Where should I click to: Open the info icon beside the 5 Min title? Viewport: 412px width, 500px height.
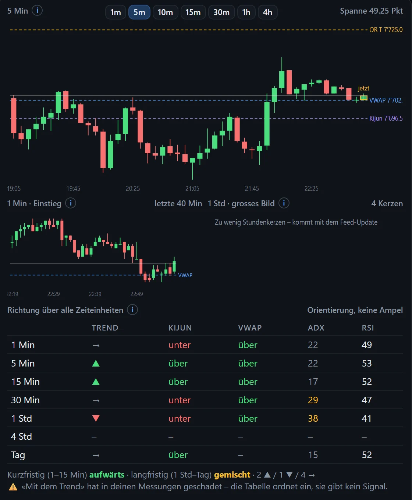pyautogui.click(x=37, y=11)
